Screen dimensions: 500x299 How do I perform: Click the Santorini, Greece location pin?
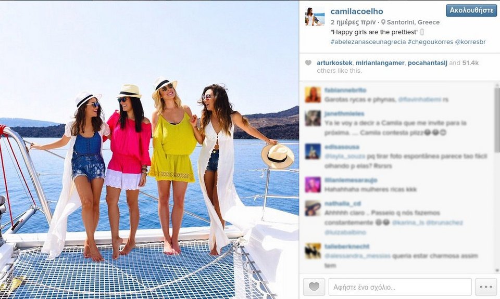click(x=383, y=22)
